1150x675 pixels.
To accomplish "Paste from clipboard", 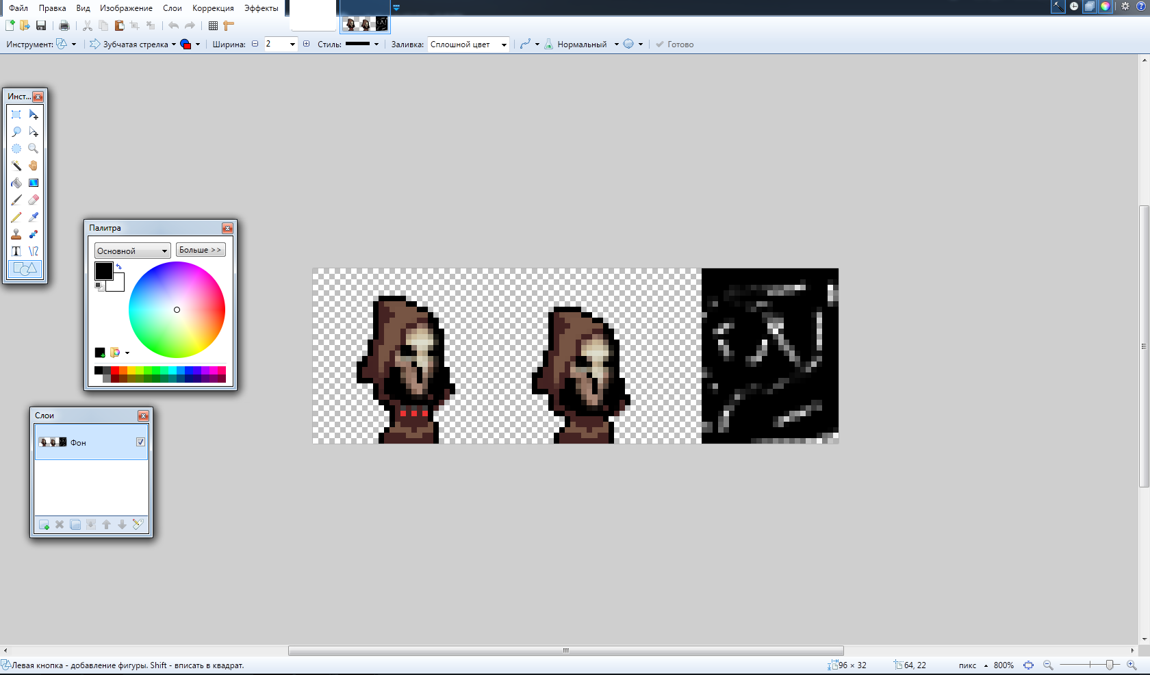I will click(x=119, y=25).
